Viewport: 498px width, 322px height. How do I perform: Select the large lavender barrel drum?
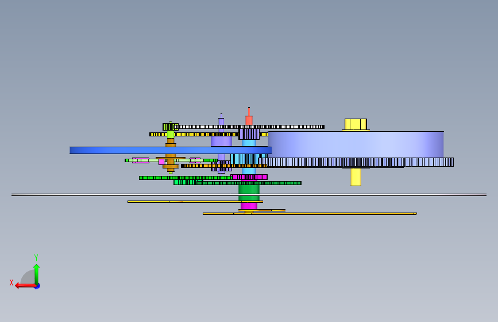tap(356, 144)
